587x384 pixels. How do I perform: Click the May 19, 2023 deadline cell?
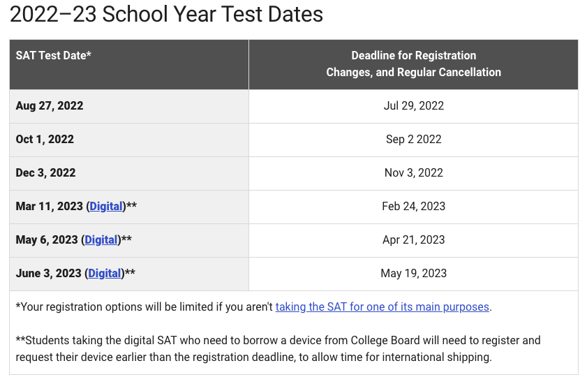(x=413, y=274)
